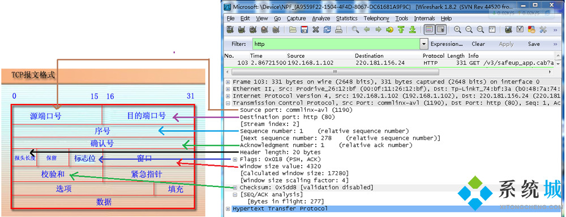This screenshot has width=566, height=217.
Task: Toggle packet list colorization button
Action: (x=429, y=29)
